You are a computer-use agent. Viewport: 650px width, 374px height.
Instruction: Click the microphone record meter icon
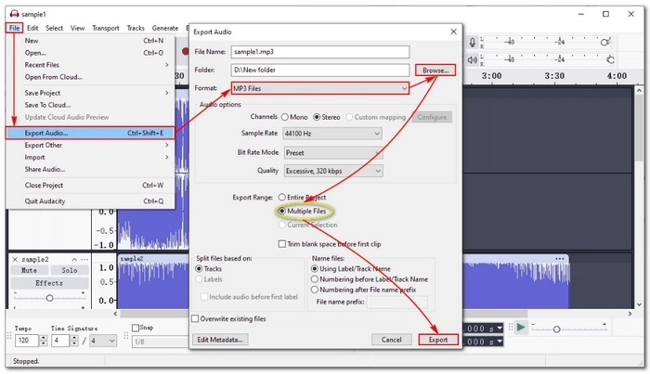point(472,43)
